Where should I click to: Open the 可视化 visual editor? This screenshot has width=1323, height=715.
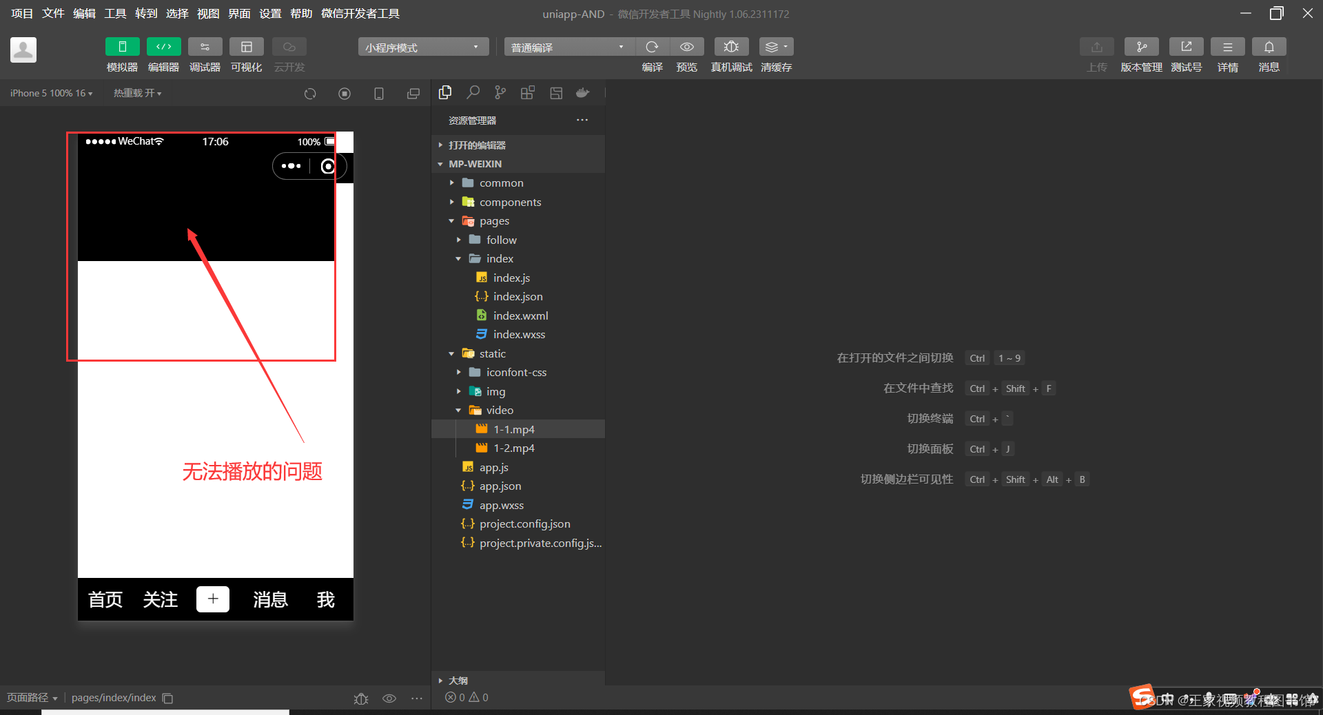(246, 54)
